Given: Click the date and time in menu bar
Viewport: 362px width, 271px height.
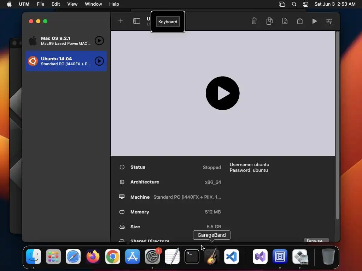Looking at the screenshot, I should coord(335,4).
